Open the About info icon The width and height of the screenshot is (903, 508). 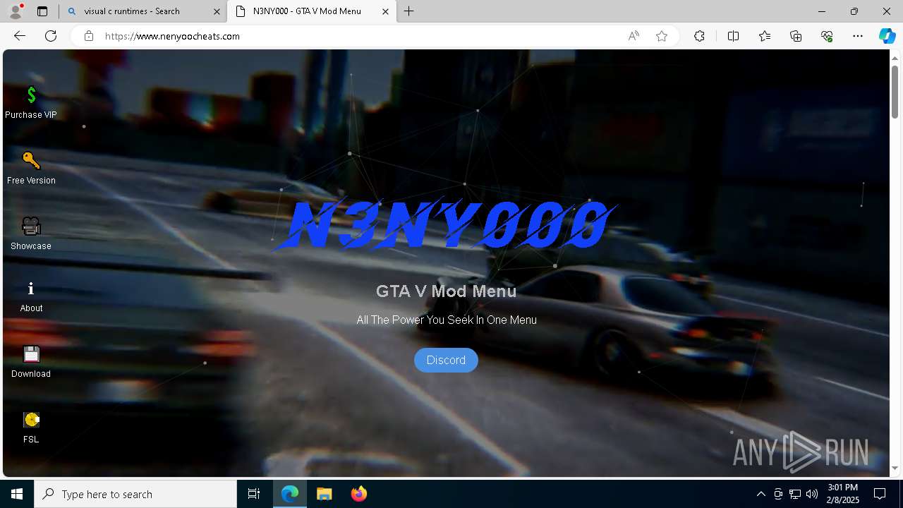(x=31, y=289)
